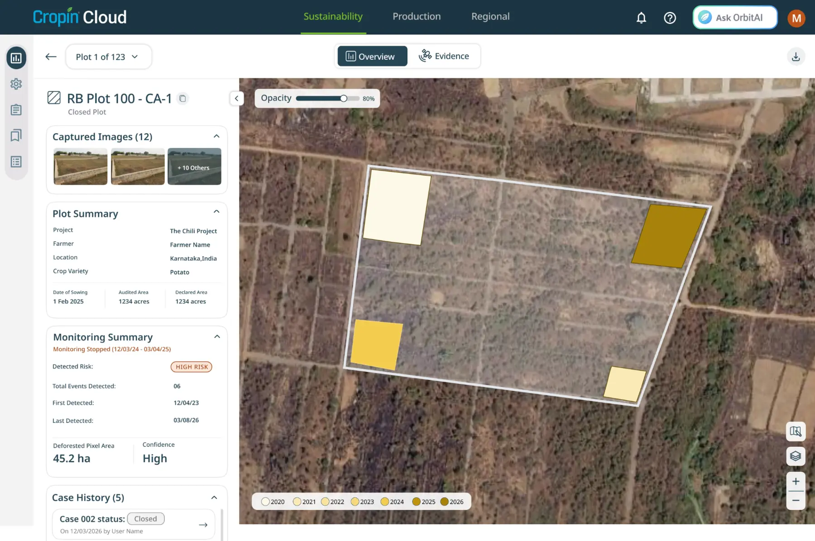Open the bookmarks icon in sidebar
815x541 pixels.
click(x=16, y=135)
